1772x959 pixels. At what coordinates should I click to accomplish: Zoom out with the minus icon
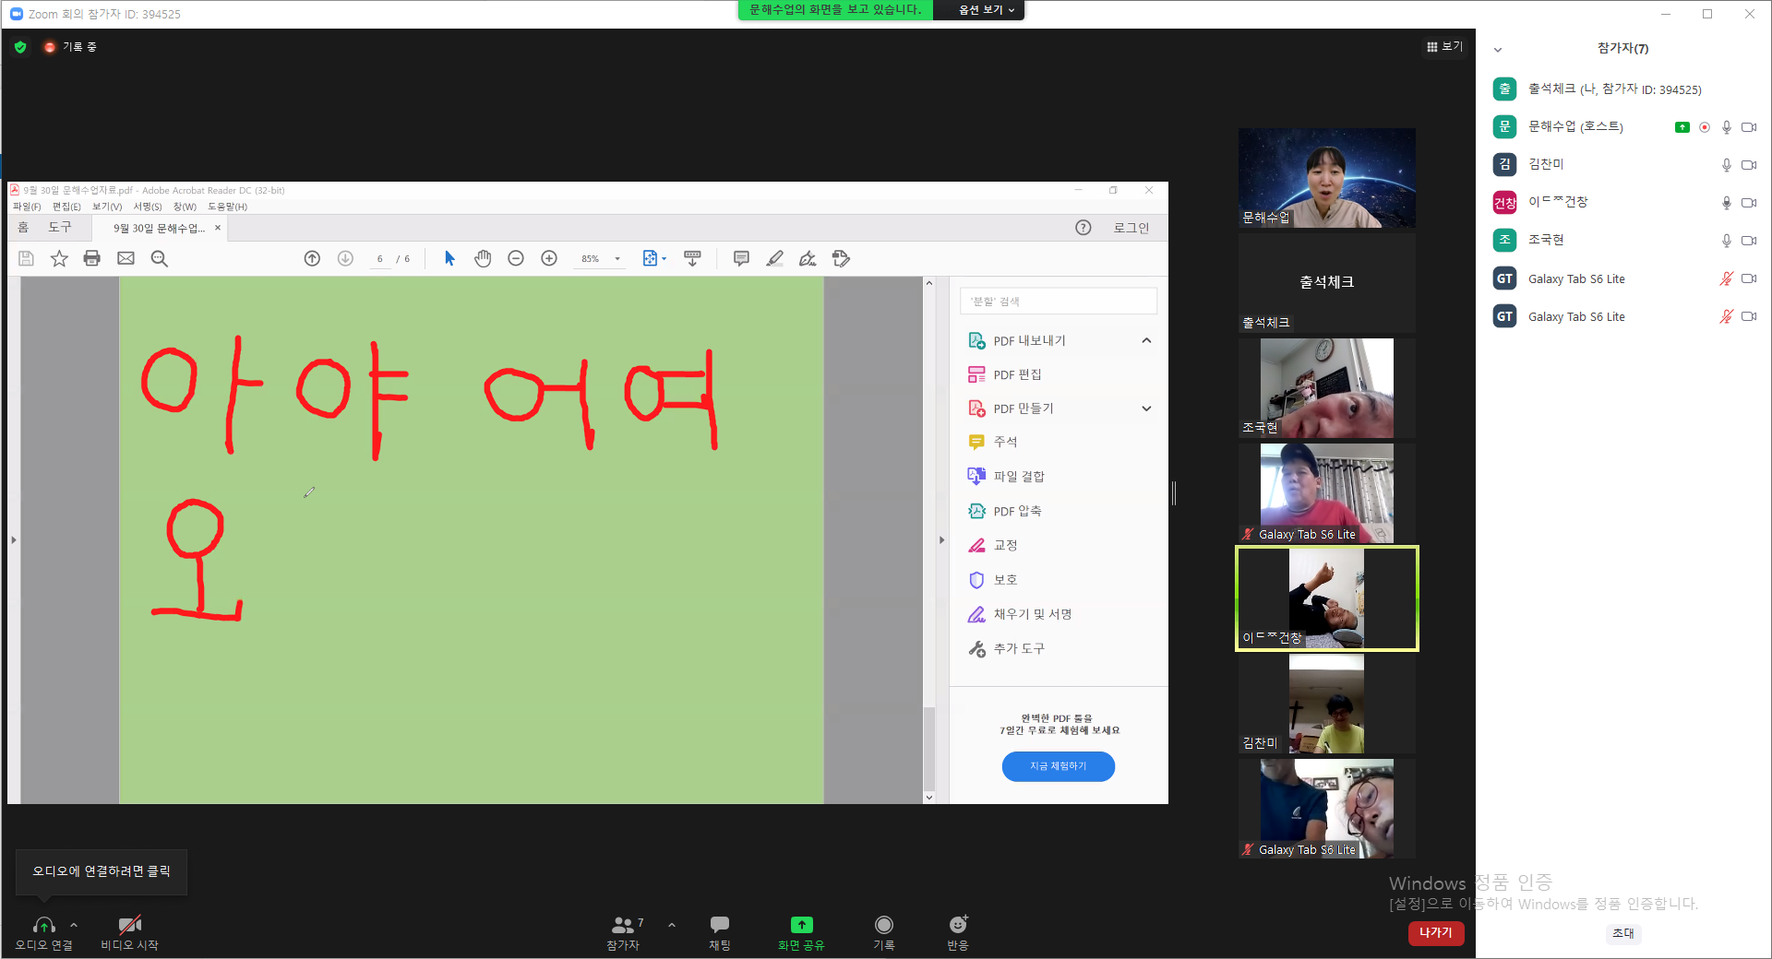coord(516,259)
